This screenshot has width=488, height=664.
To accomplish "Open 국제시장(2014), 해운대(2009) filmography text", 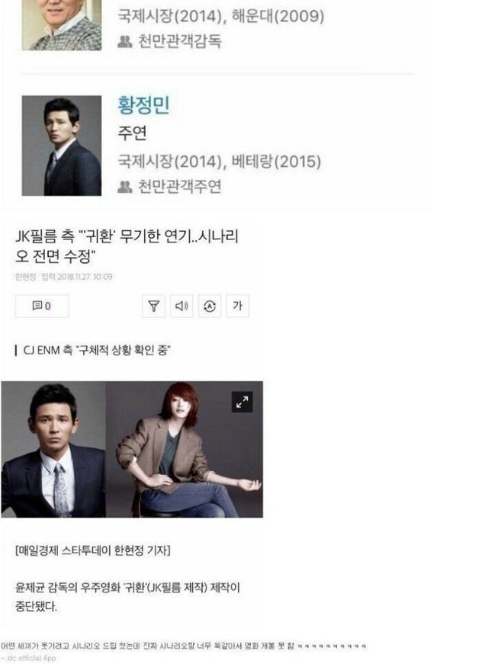I will pos(220,17).
